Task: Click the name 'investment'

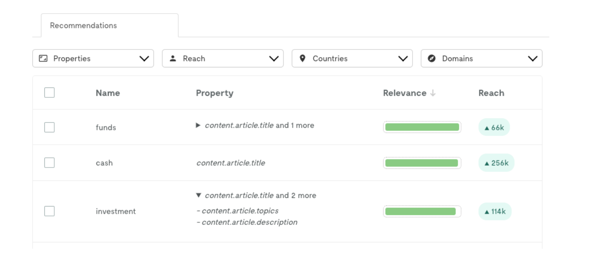Action: tap(116, 211)
